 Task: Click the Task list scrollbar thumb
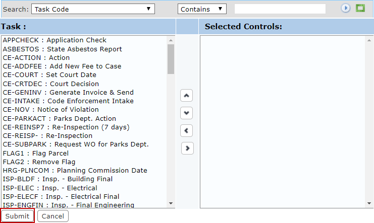[171, 59]
